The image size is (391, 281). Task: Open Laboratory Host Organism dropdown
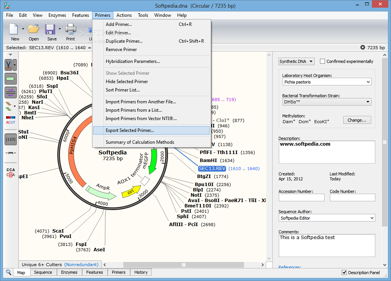[x=327, y=82]
